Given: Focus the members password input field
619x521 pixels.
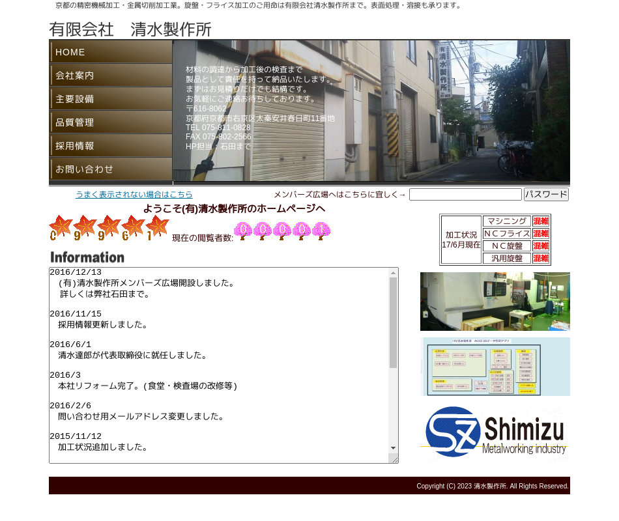Looking at the screenshot, I should pos(465,195).
